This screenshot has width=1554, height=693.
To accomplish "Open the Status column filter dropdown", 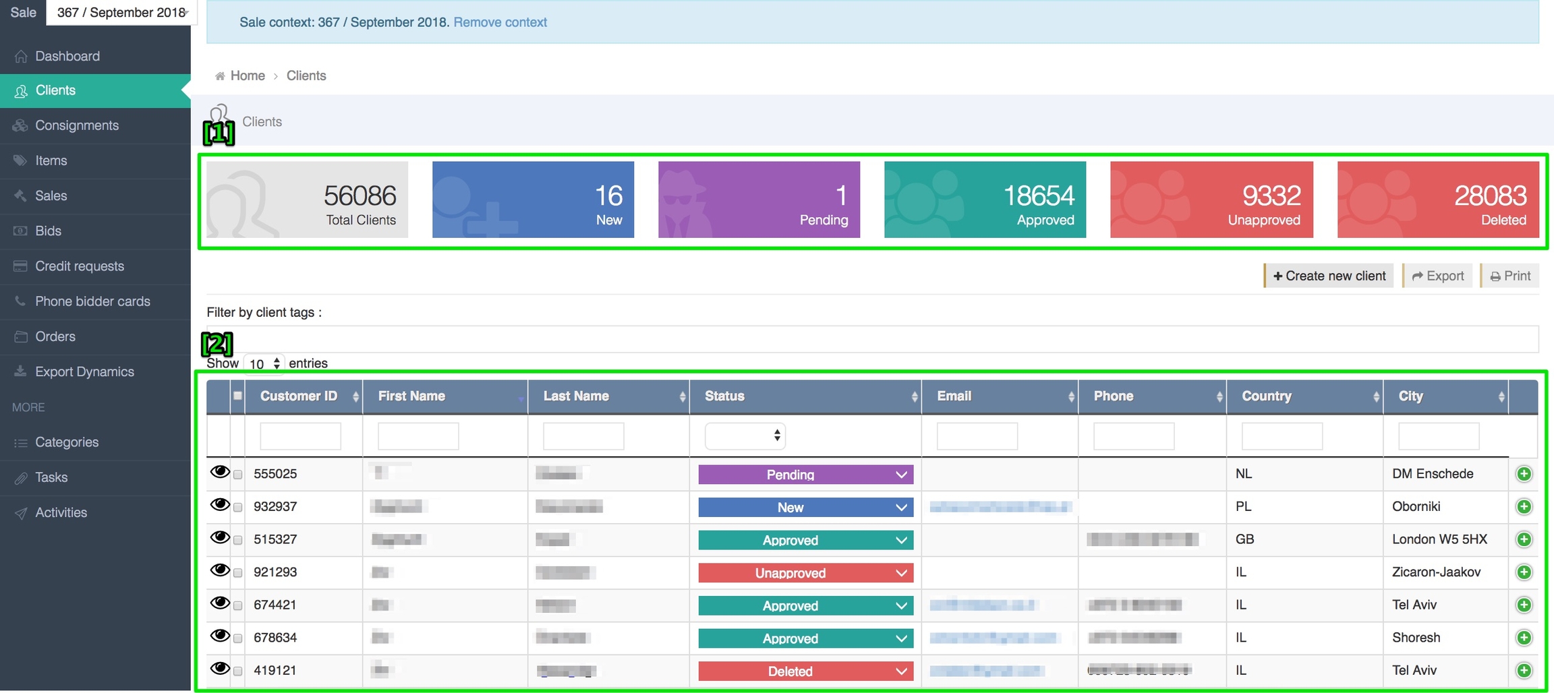I will (x=745, y=436).
